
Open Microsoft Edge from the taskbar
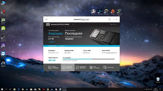pyautogui.click(x=19, y=89)
